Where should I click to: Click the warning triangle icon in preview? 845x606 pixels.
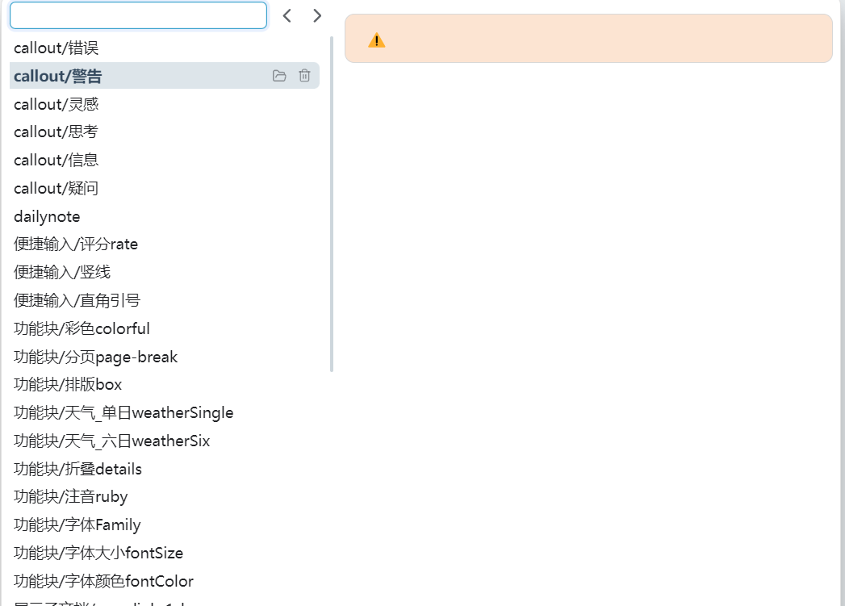click(x=376, y=40)
